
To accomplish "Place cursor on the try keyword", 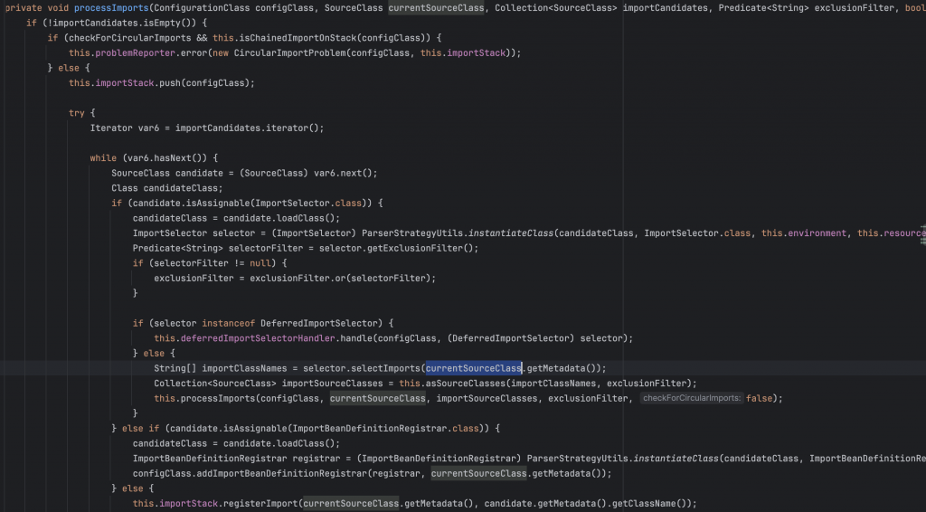I will (x=76, y=113).
